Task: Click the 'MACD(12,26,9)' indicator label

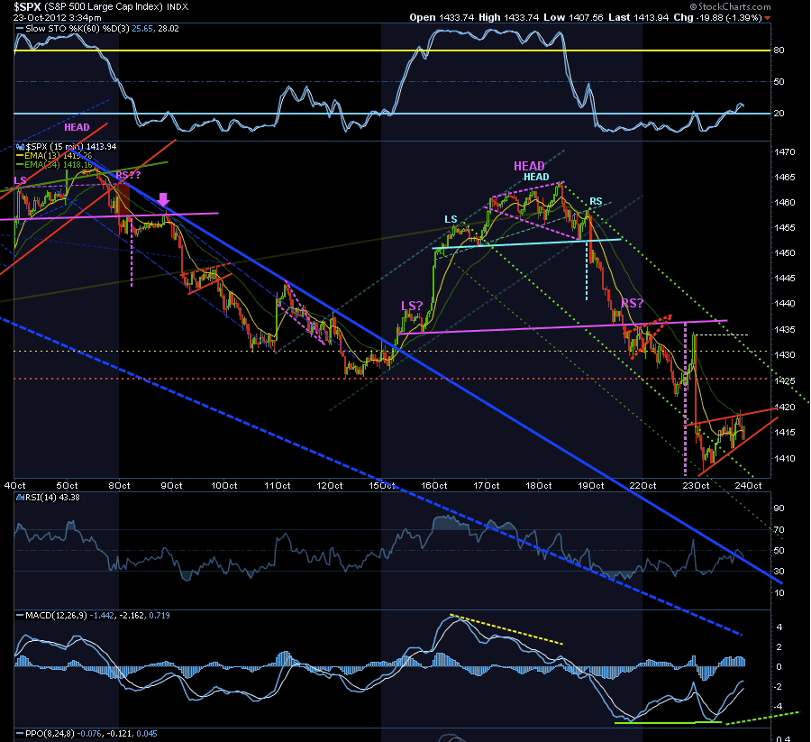Action: [x=57, y=615]
